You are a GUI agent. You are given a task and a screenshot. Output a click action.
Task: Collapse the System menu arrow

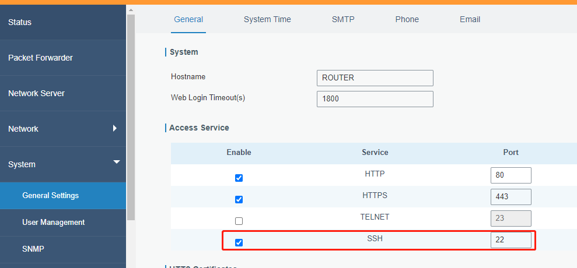pos(116,162)
